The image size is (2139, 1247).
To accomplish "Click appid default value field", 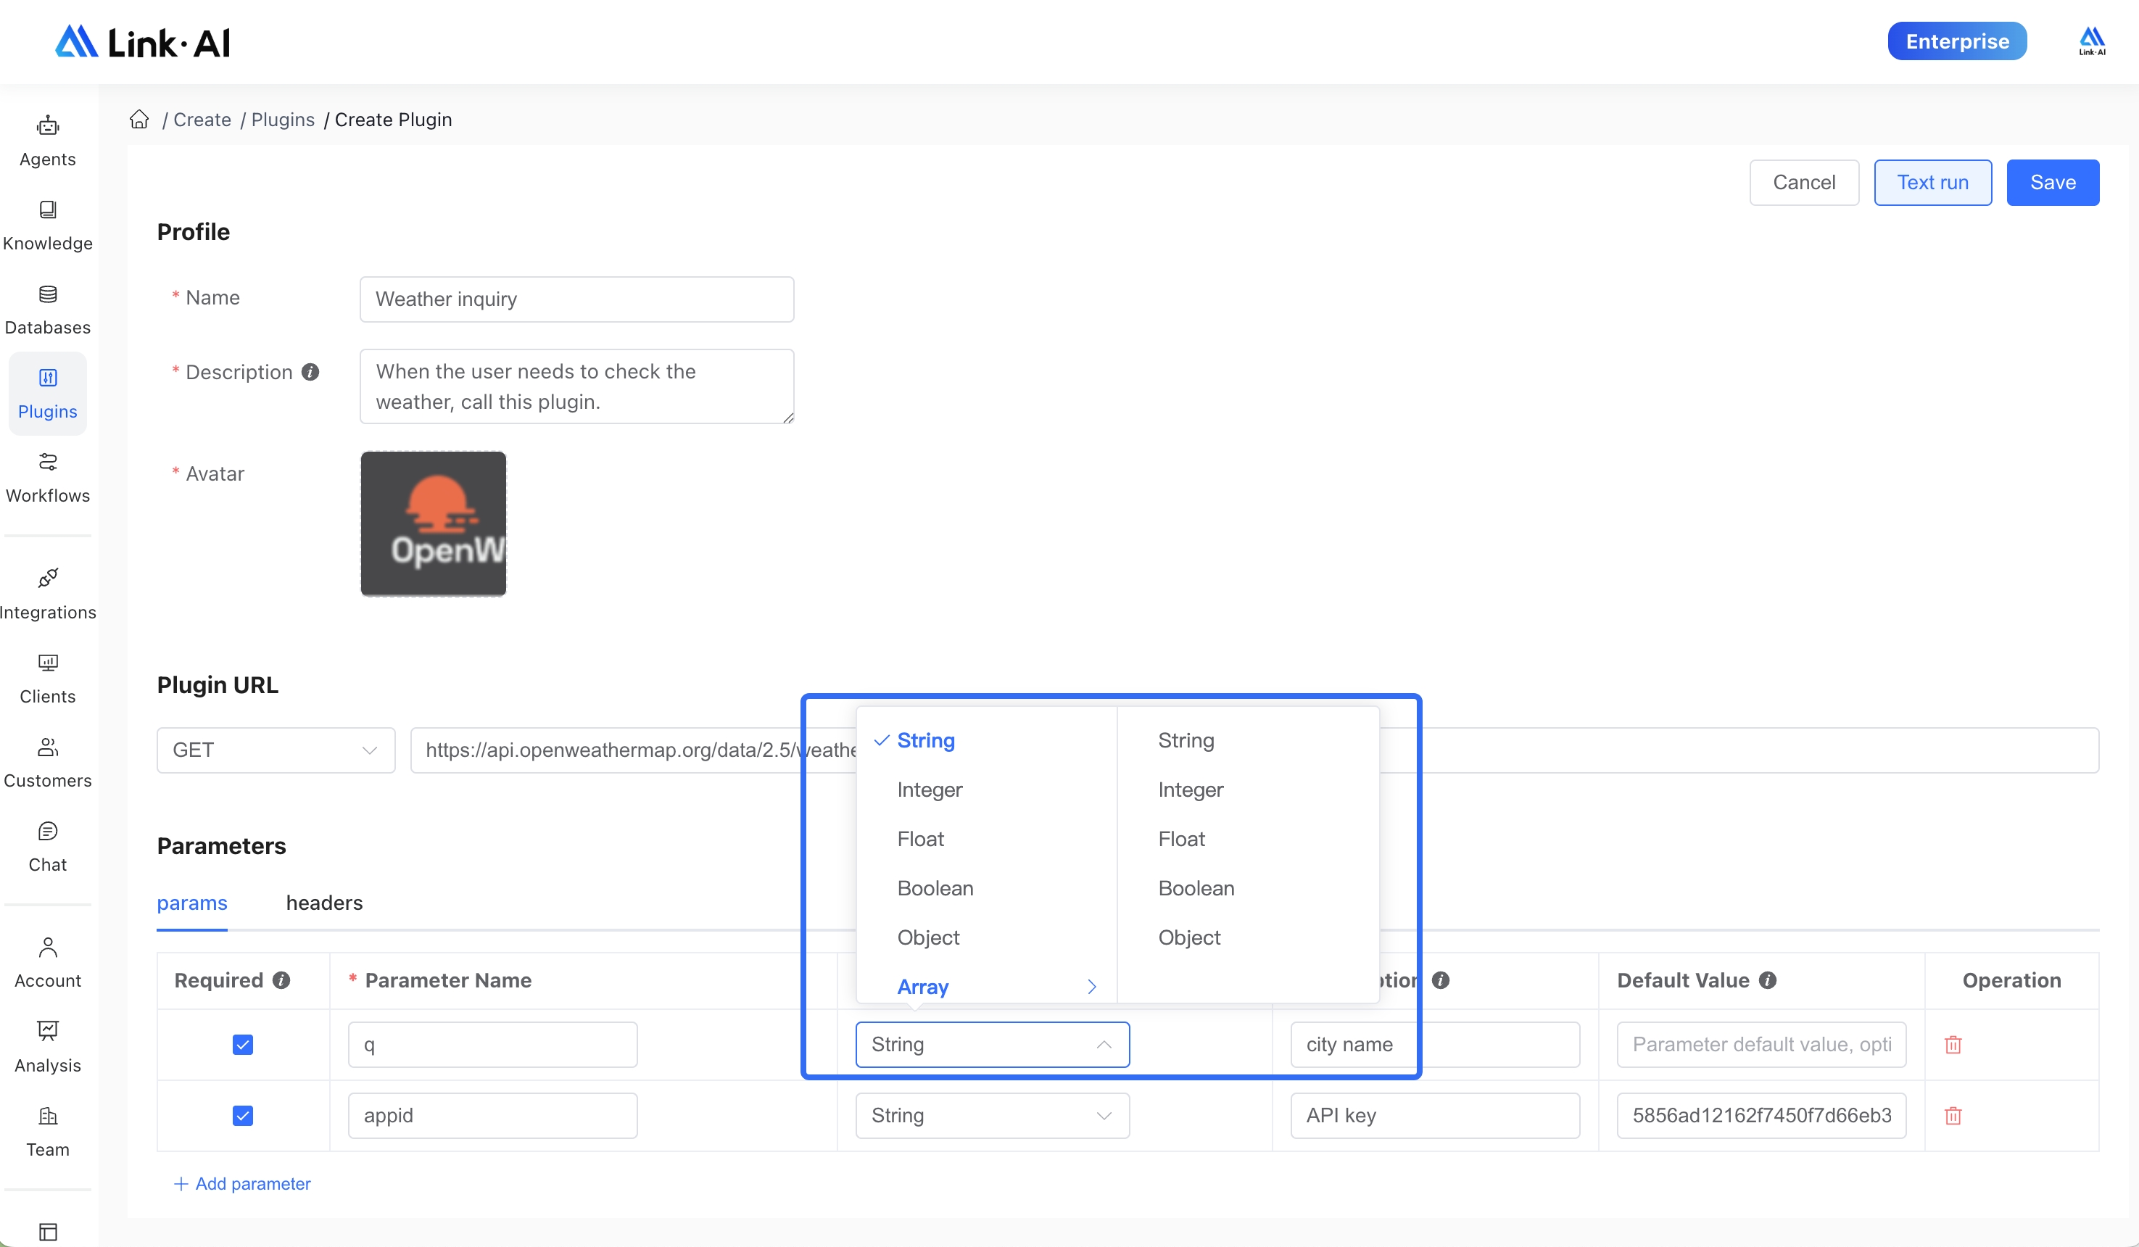I will 1761,1116.
